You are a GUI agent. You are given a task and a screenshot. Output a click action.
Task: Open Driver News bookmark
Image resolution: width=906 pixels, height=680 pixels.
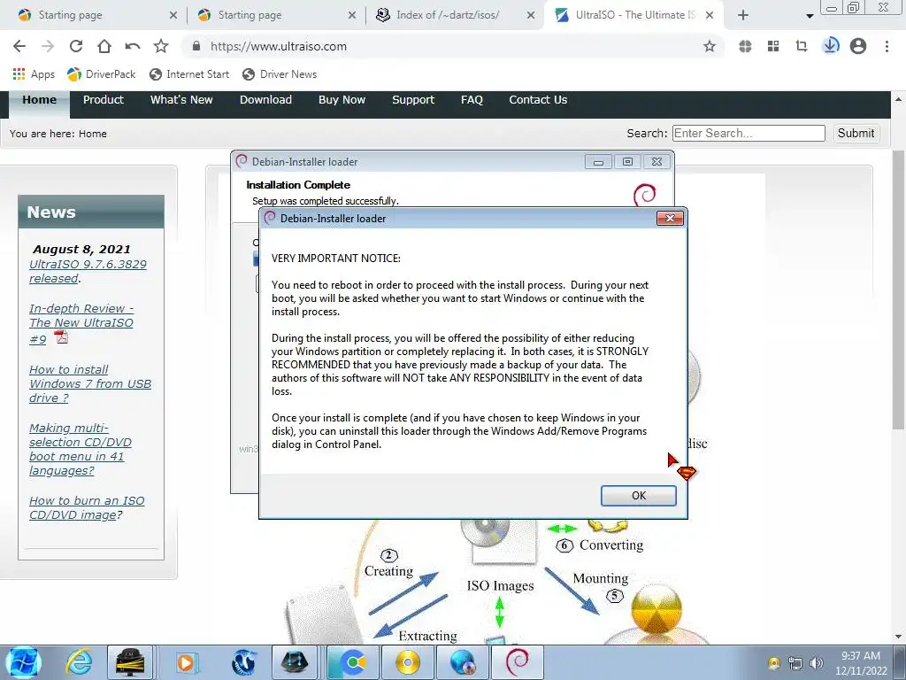pyautogui.click(x=280, y=74)
